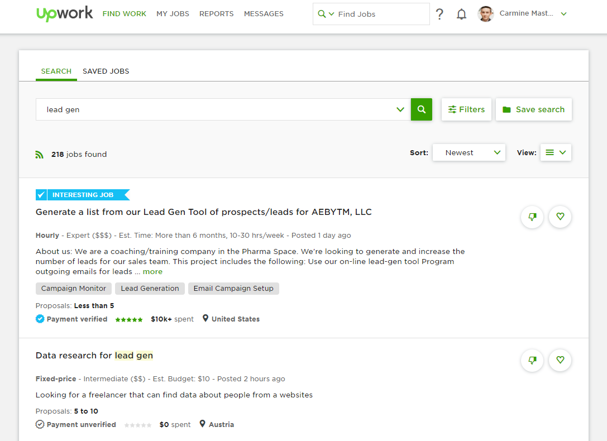This screenshot has width=607, height=441.
Task: Click Campaign Monitor skill tag
Action: 74,288
